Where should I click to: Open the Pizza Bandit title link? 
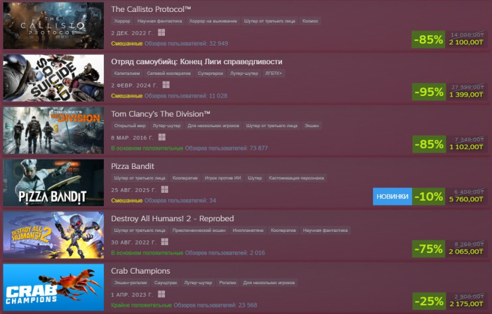[x=132, y=166]
